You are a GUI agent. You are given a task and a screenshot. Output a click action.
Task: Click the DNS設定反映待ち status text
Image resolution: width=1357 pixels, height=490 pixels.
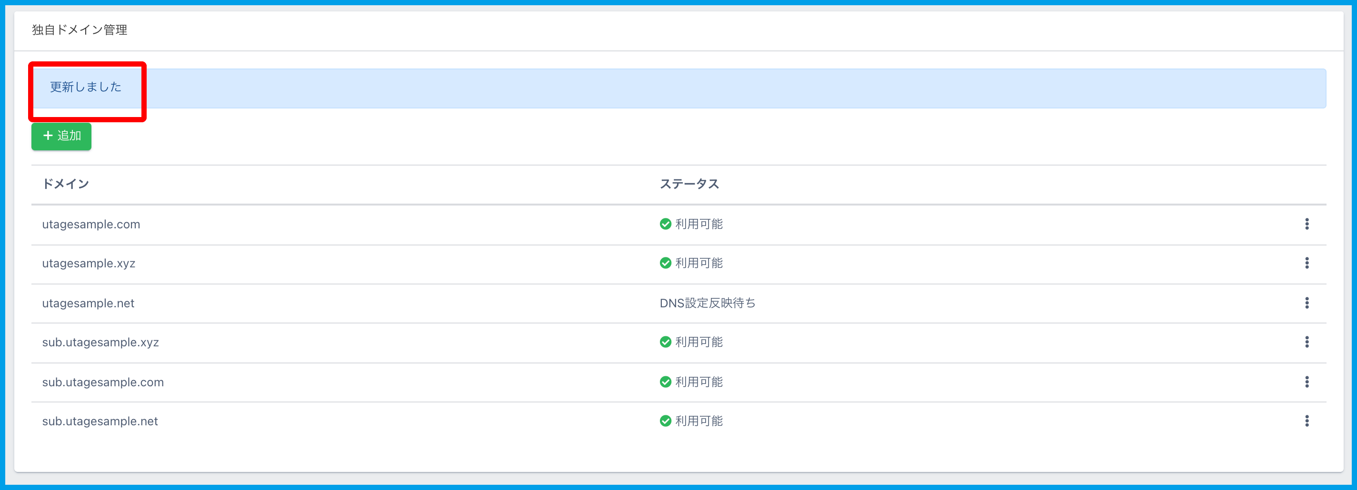(x=707, y=303)
